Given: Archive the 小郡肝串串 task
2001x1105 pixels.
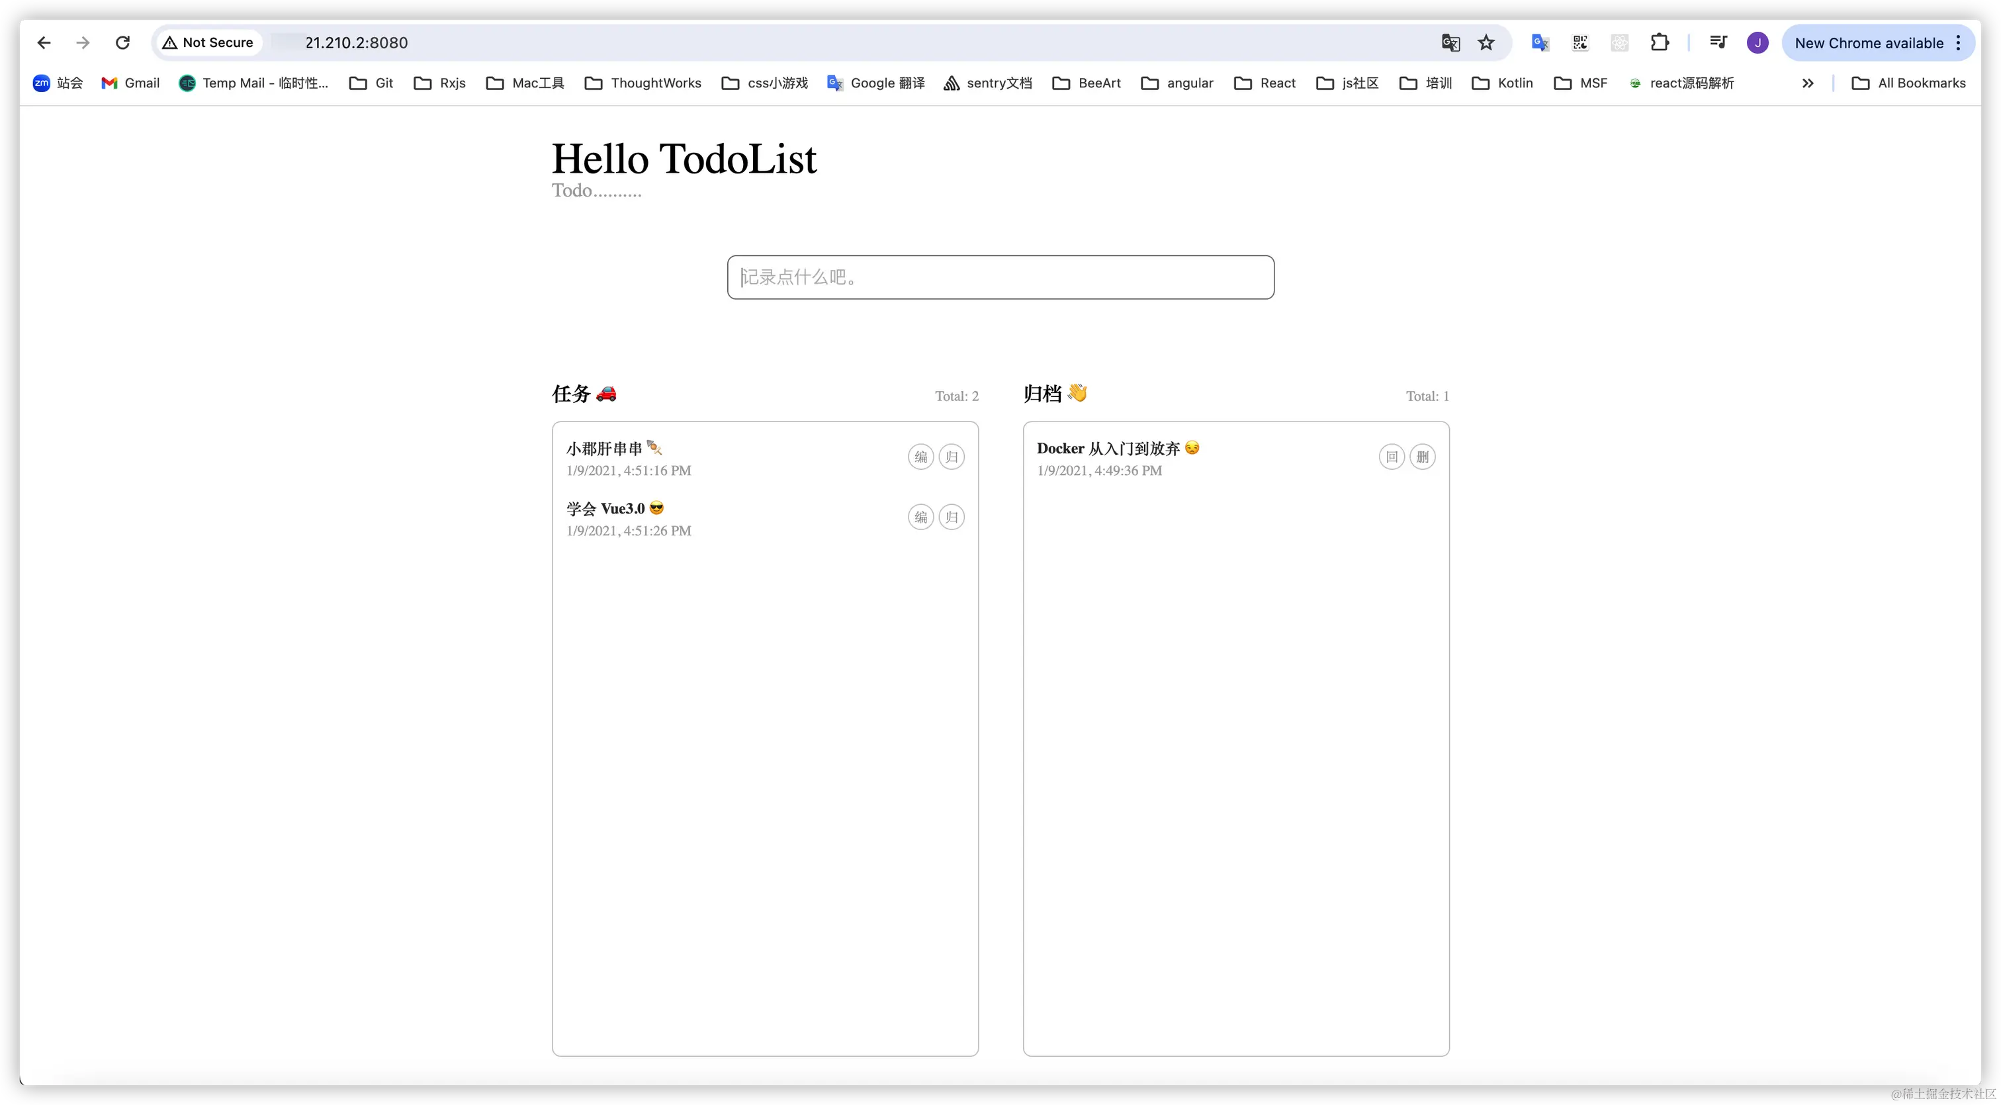Looking at the screenshot, I should point(952,457).
